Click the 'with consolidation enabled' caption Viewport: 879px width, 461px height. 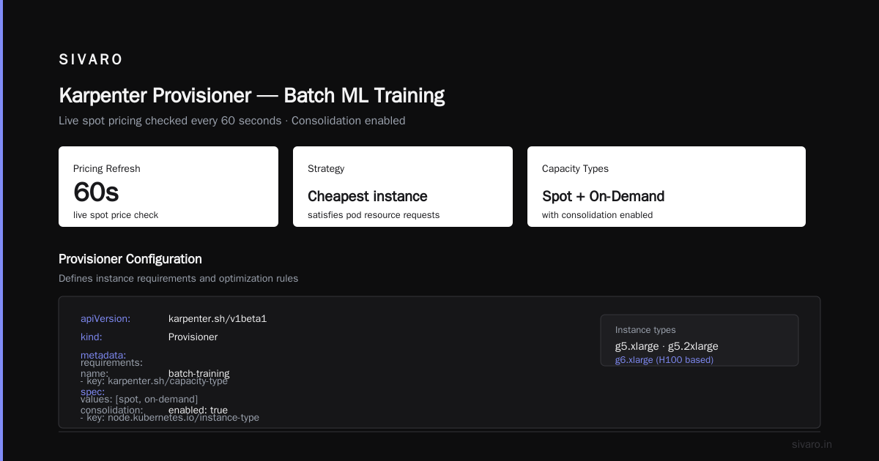597,215
